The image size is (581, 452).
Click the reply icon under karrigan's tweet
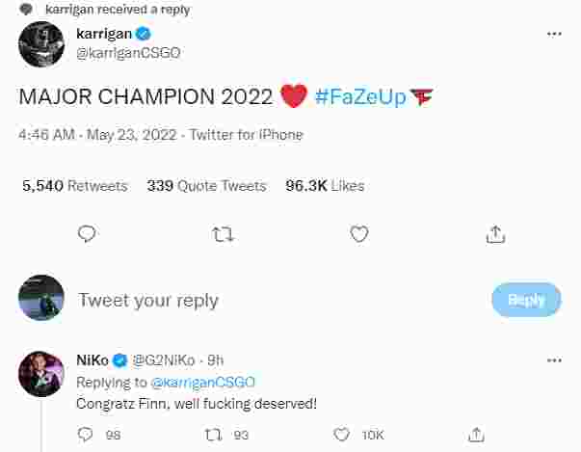[x=87, y=234]
